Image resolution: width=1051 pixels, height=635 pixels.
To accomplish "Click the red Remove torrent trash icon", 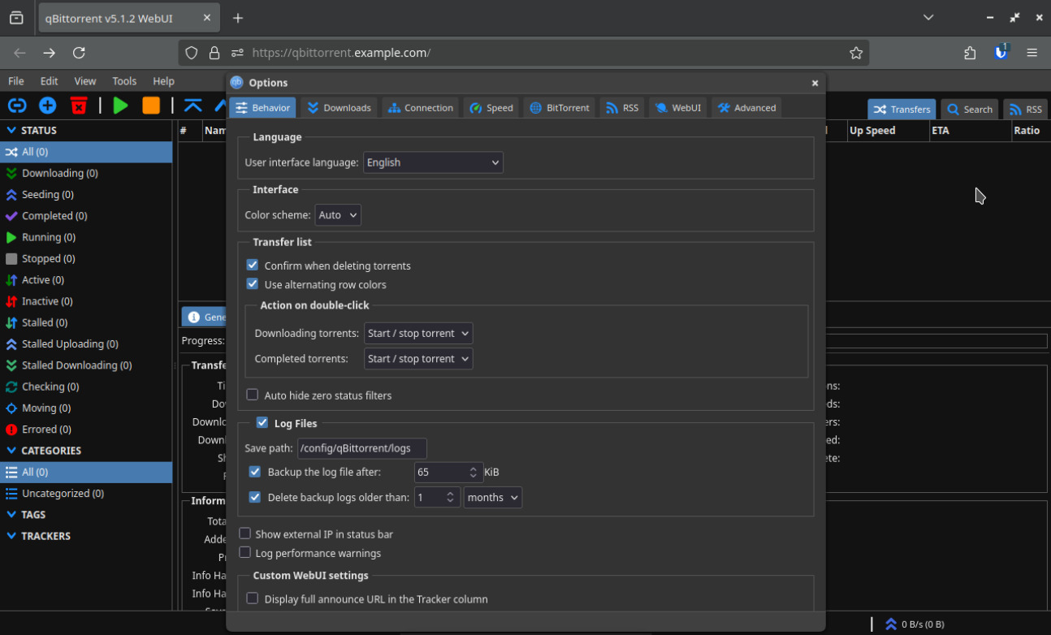I will click(79, 106).
